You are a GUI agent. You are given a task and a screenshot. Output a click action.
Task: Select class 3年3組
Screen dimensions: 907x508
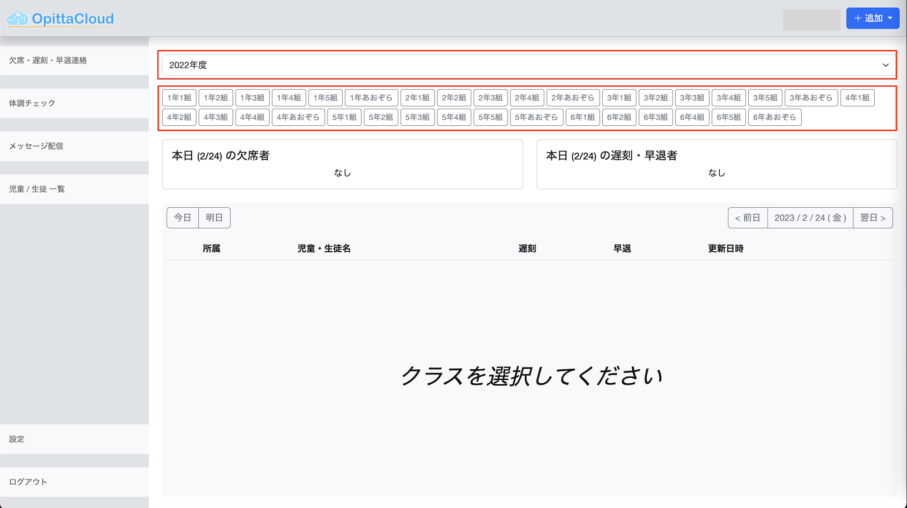[692, 97]
